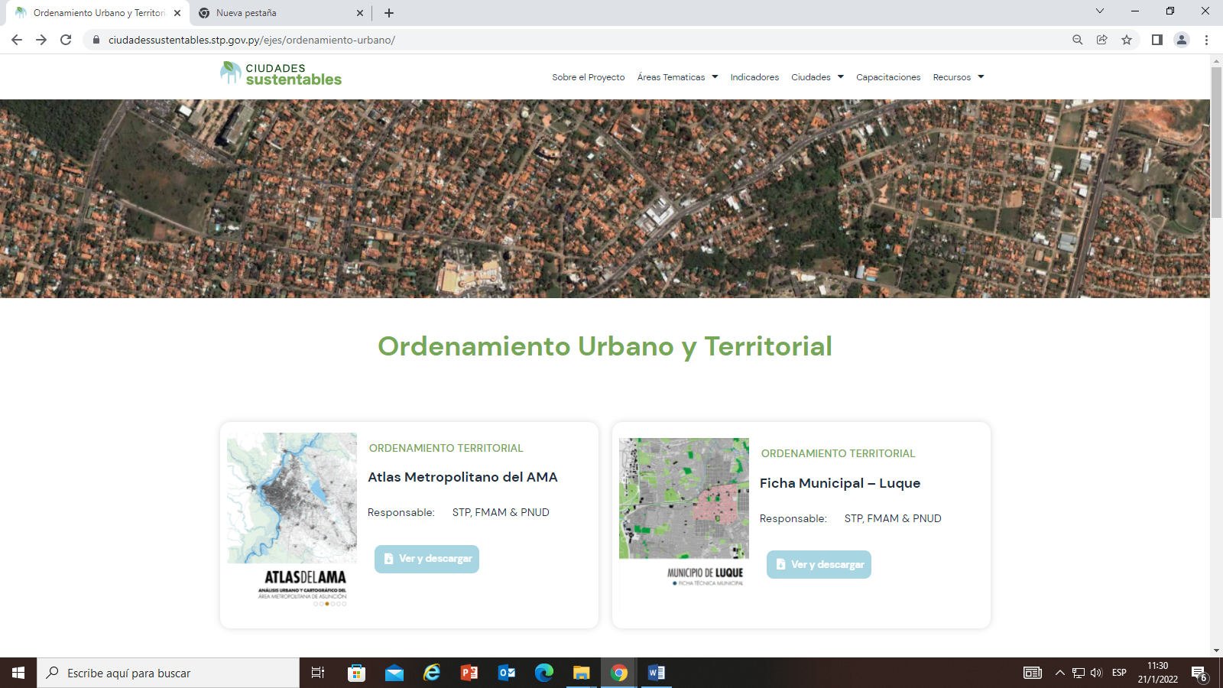The height and width of the screenshot is (688, 1223).
Task: Expand the Recursos dropdown menu
Action: pyautogui.click(x=958, y=77)
